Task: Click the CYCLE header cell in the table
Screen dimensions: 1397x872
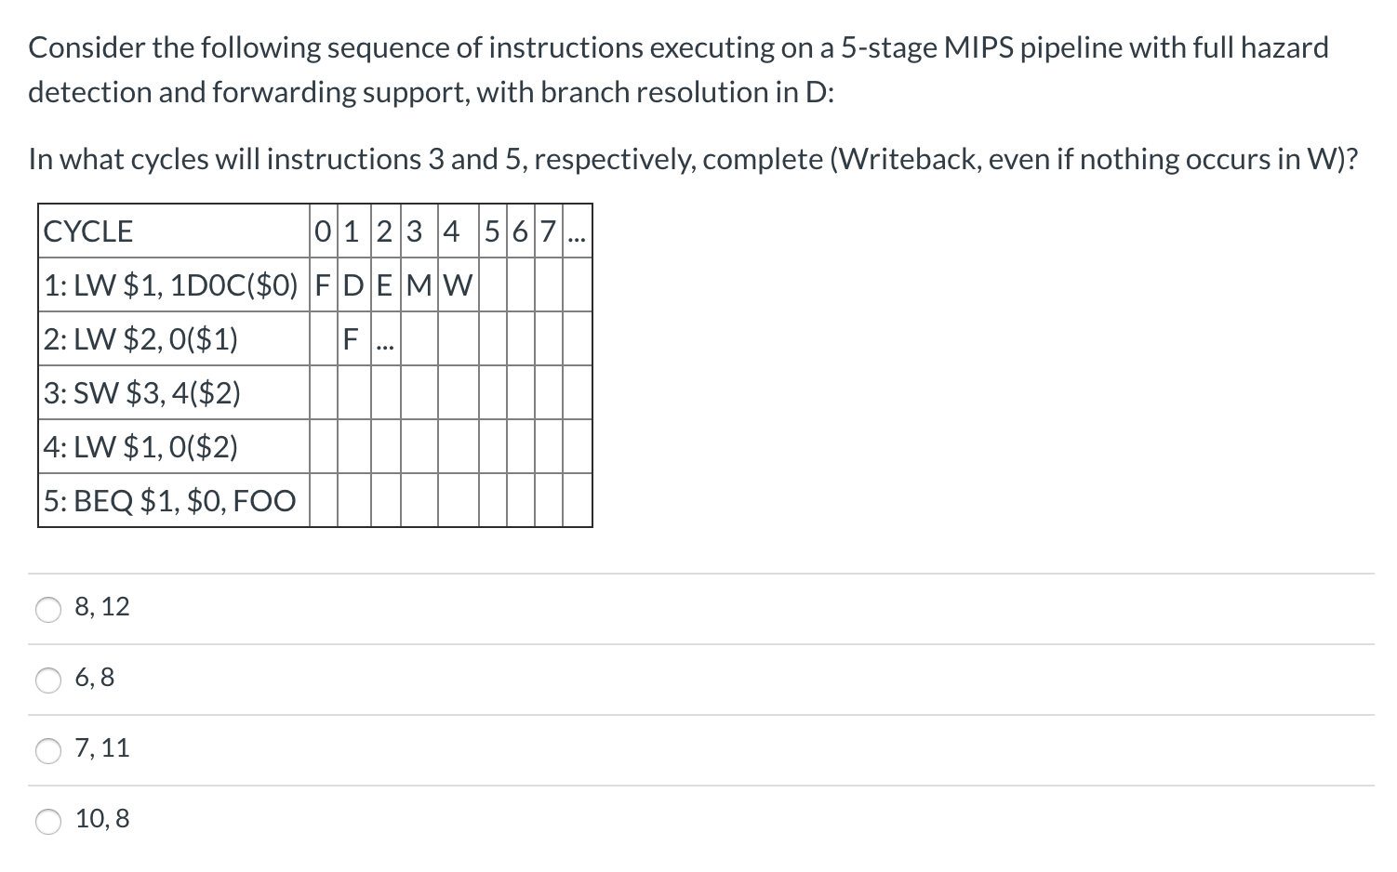Action: [88, 231]
